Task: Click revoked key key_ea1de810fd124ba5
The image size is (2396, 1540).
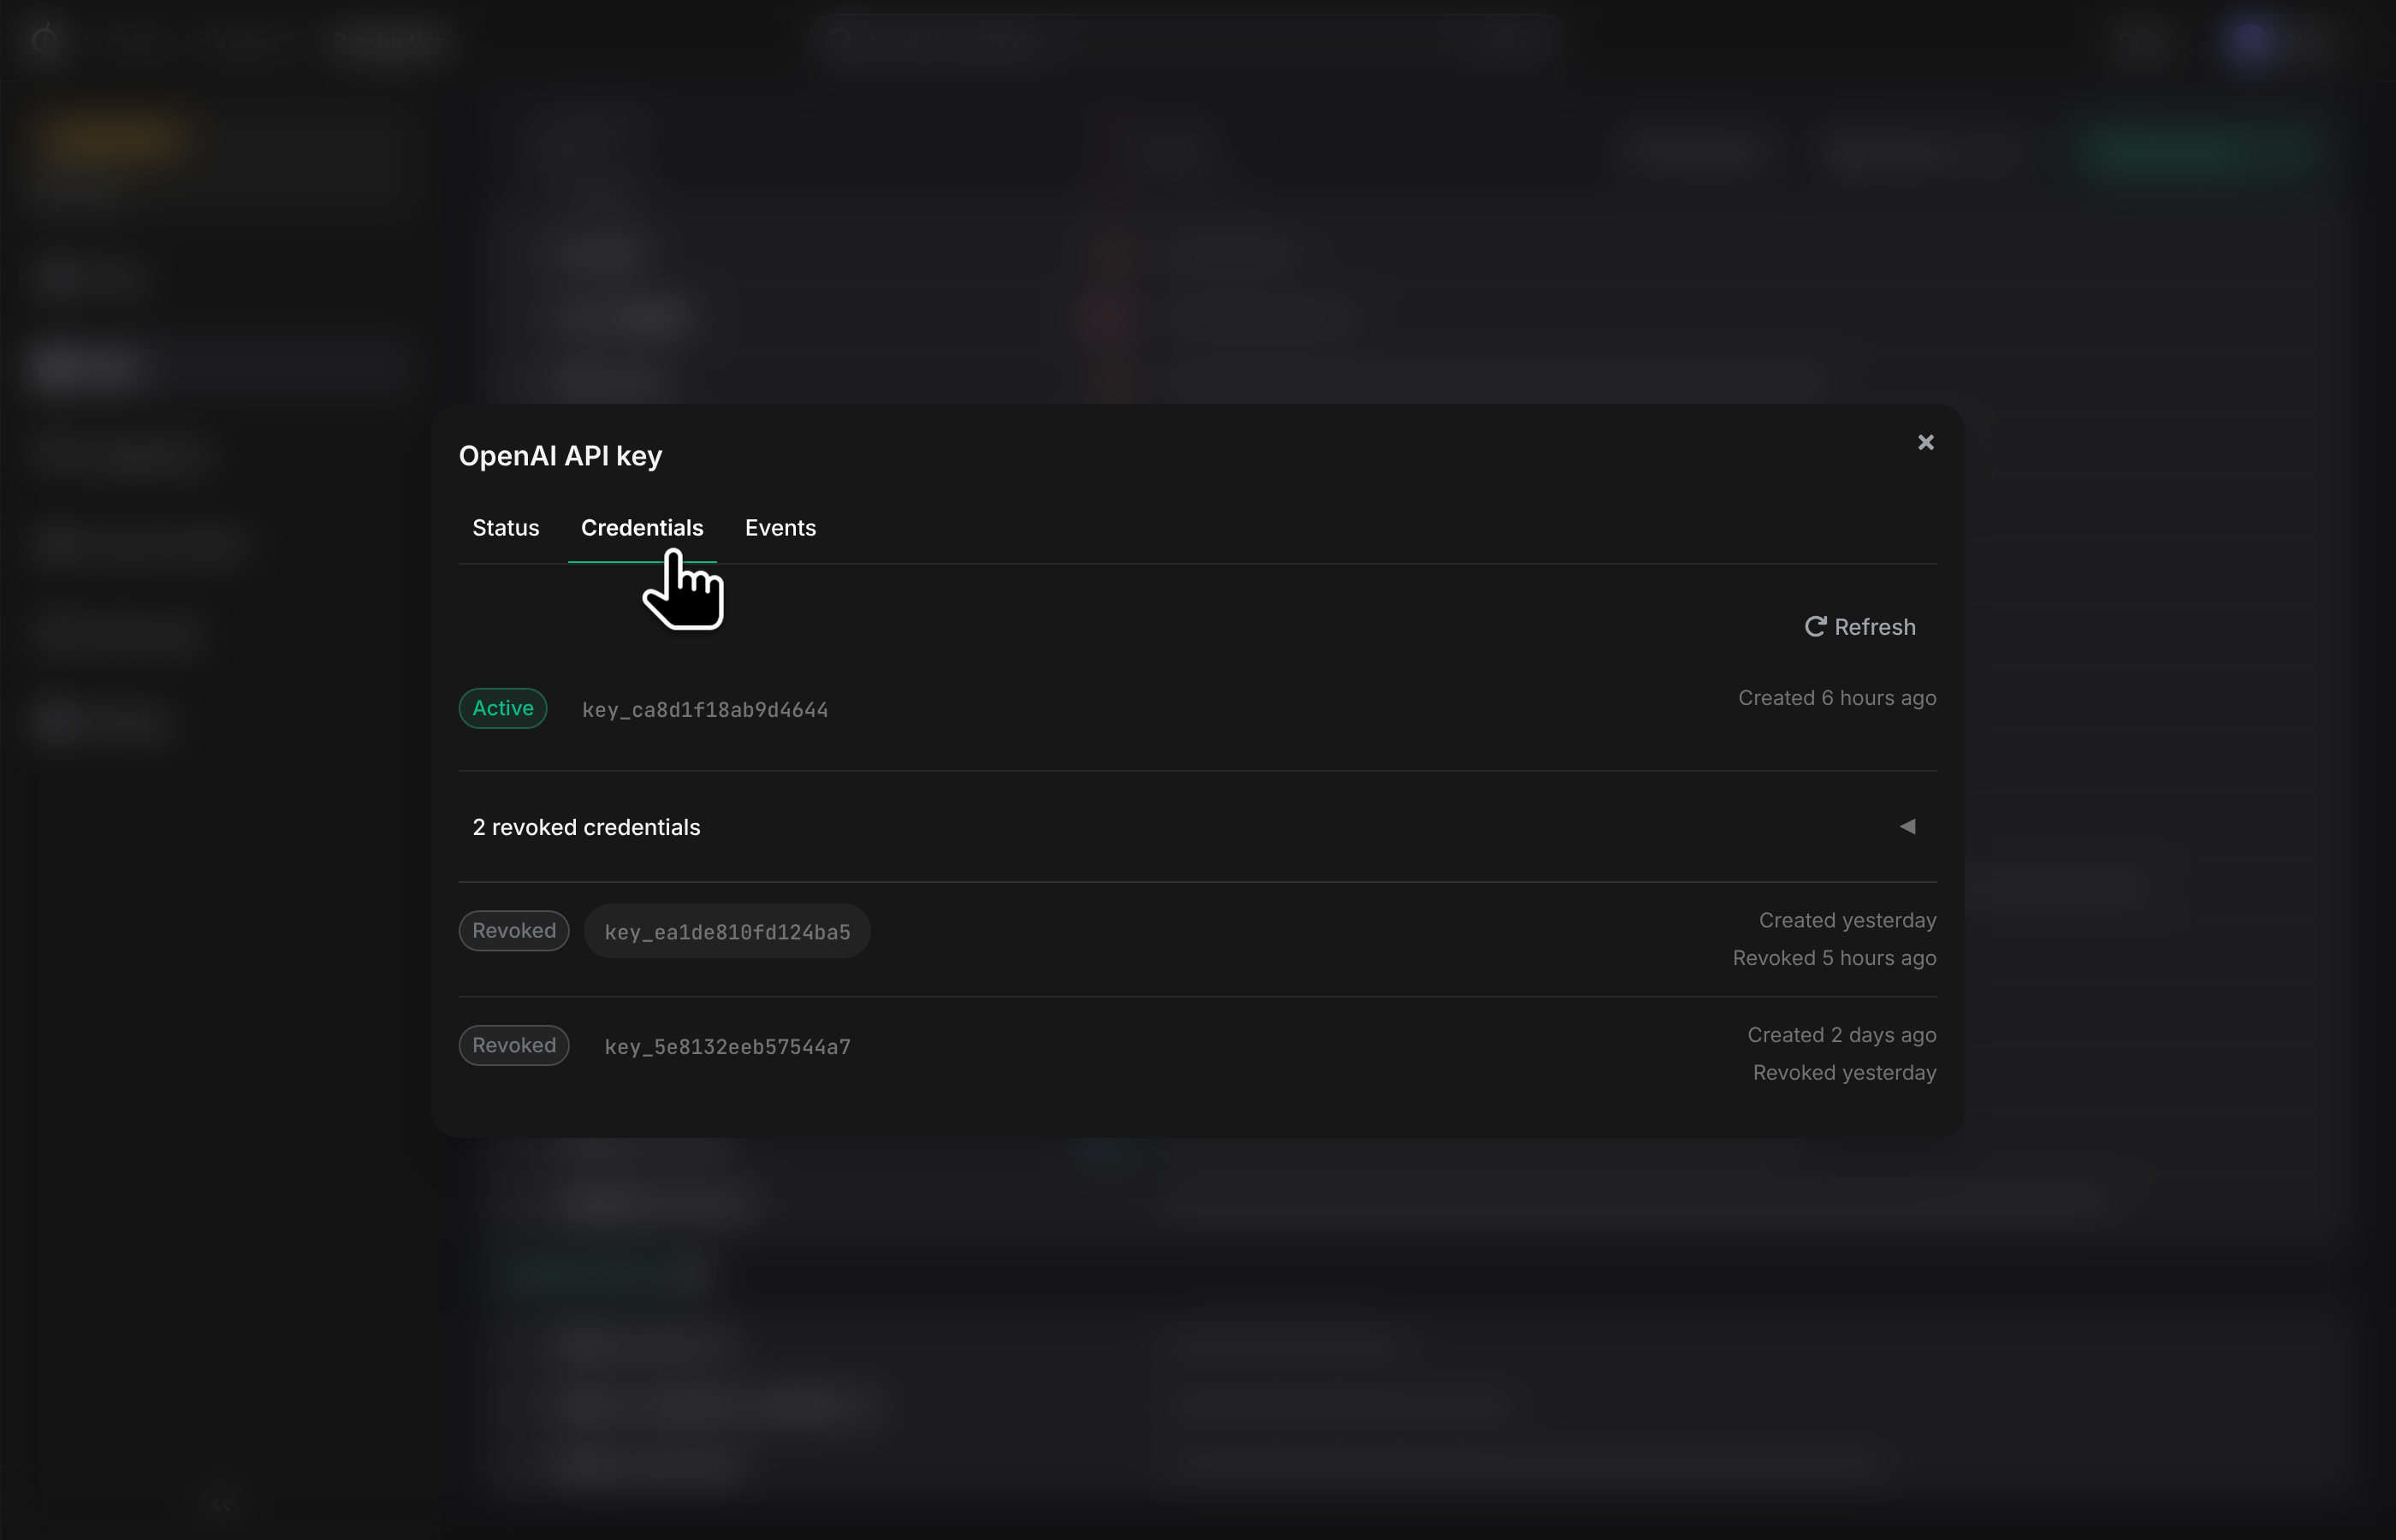Action: click(727, 932)
